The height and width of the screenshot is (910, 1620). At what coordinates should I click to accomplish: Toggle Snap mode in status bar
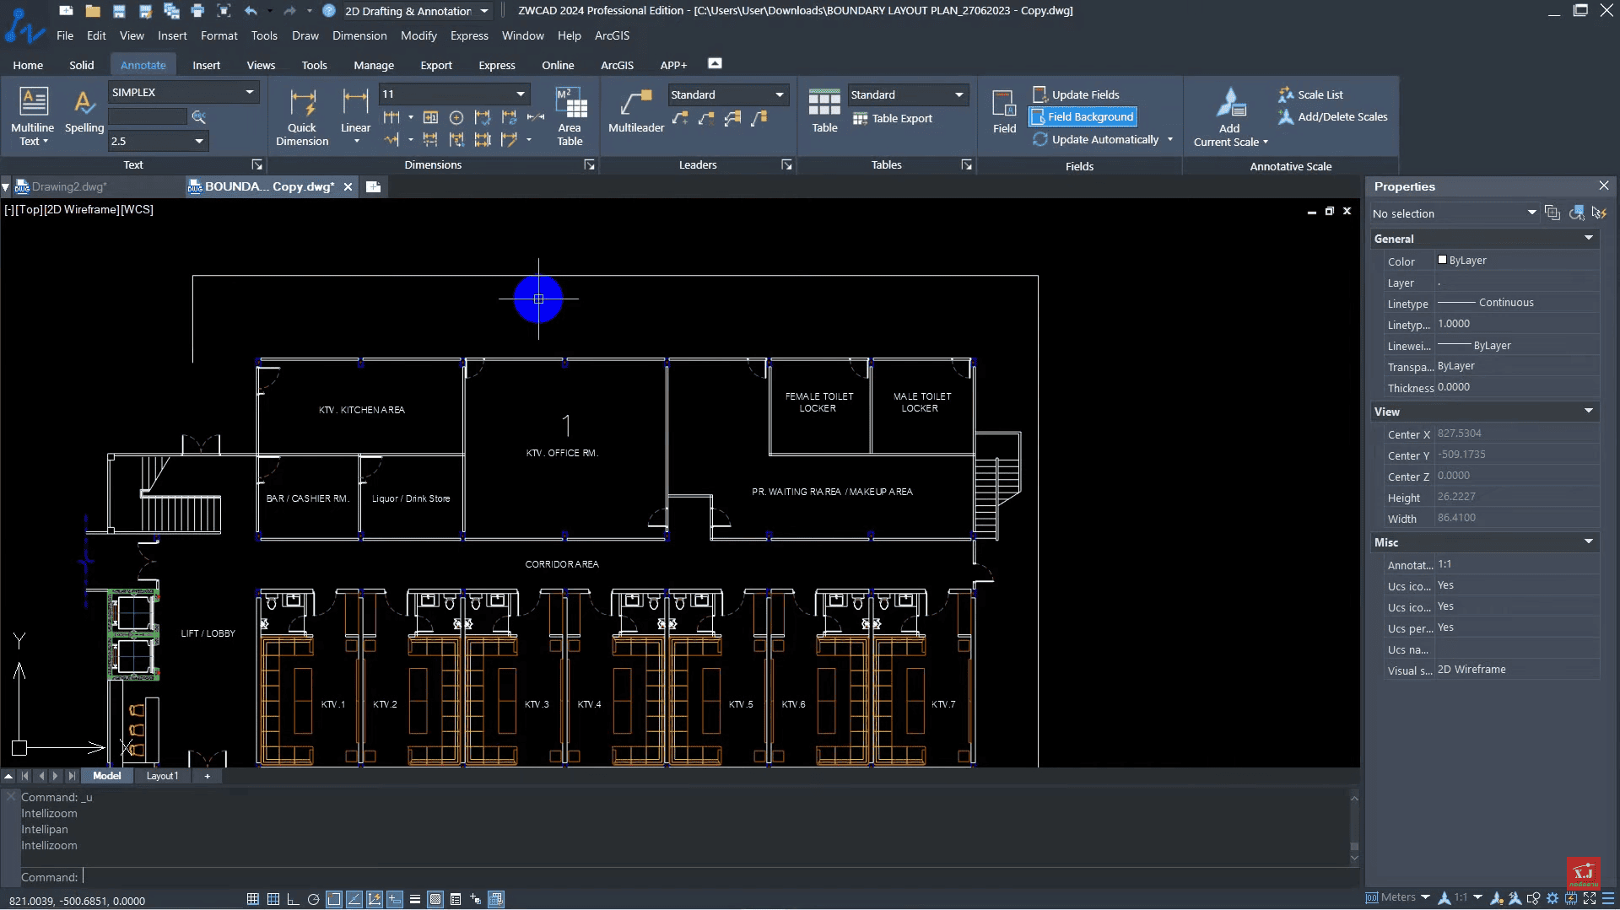pos(252,899)
